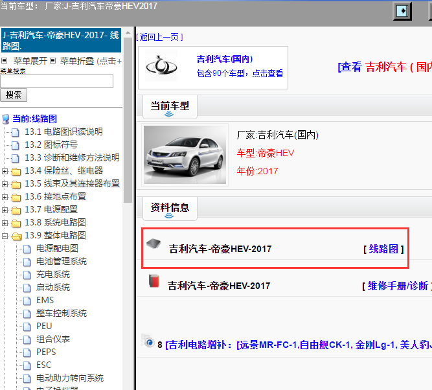
Task: Select tree item 充电系统
Action: (53, 275)
